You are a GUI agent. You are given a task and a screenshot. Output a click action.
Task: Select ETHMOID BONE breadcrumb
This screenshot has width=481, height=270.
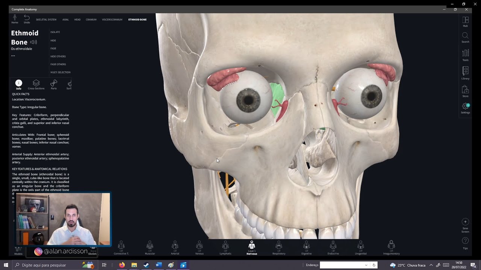(138, 19)
